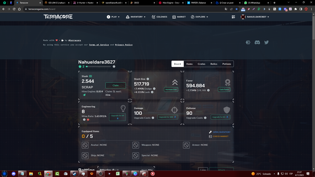The image size is (315, 177).
Task: Expand the Inventory dropdown menu
Action: [x=136, y=17]
